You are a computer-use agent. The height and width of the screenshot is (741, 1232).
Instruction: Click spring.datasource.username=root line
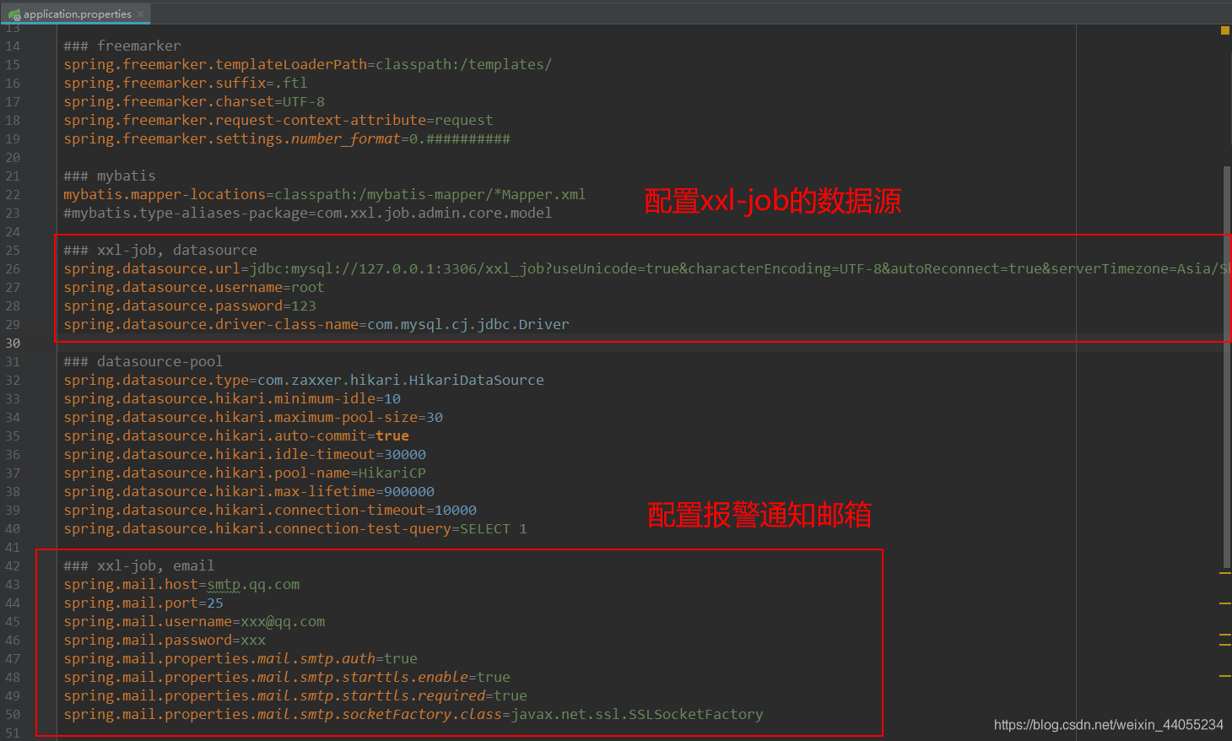(194, 287)
